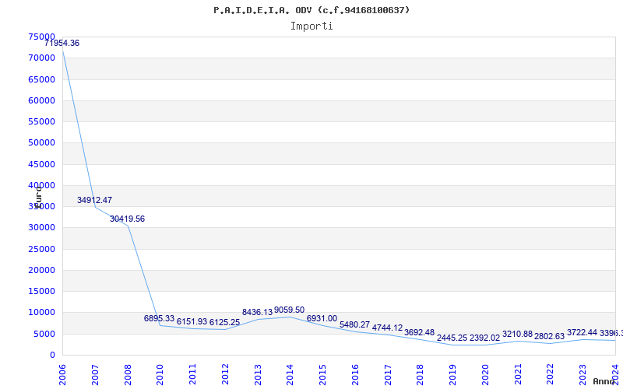Select the 3692.48 data label

tap(419, 332)
